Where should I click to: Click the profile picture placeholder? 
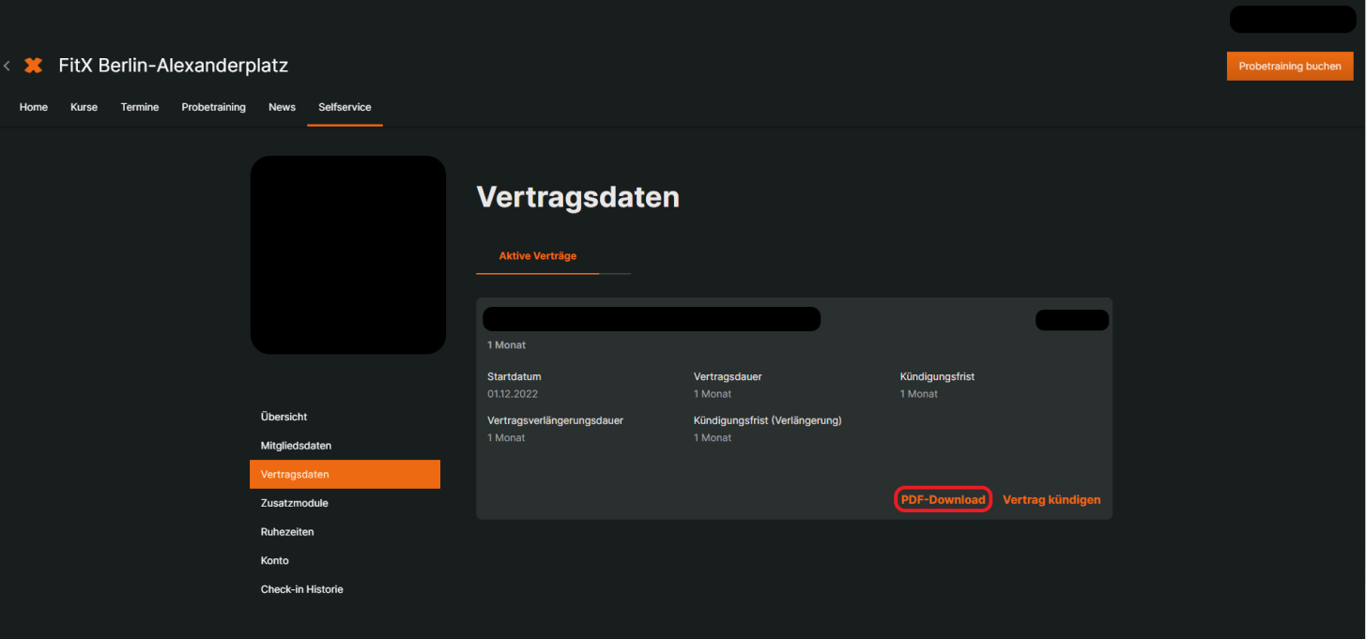[347, 255]
